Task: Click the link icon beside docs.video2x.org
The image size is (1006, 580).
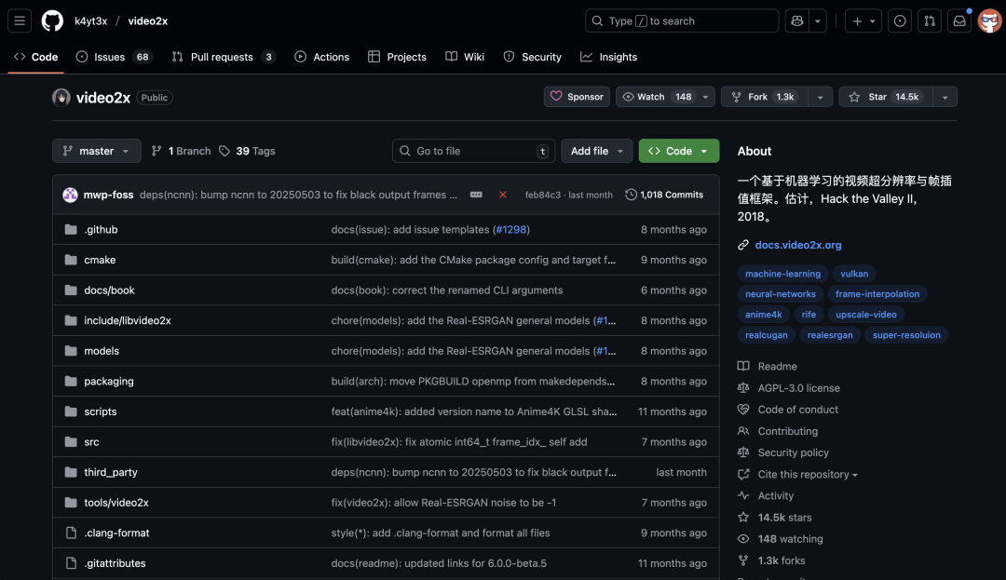Action: pyautogui.click(x=743, y=245)
